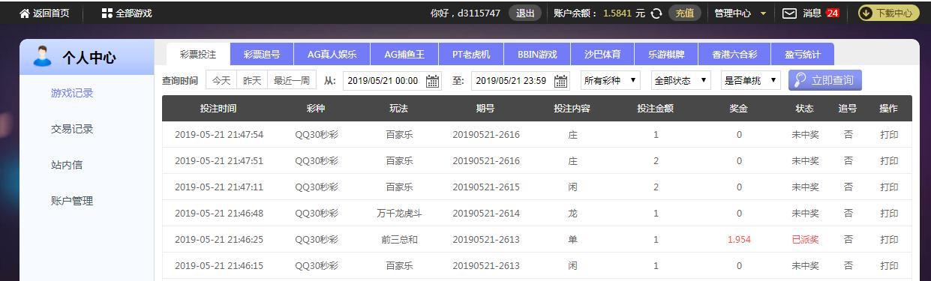Open the start date calendar icon
Viewport: 931px width, 281px height.
[x=433, y=81]
